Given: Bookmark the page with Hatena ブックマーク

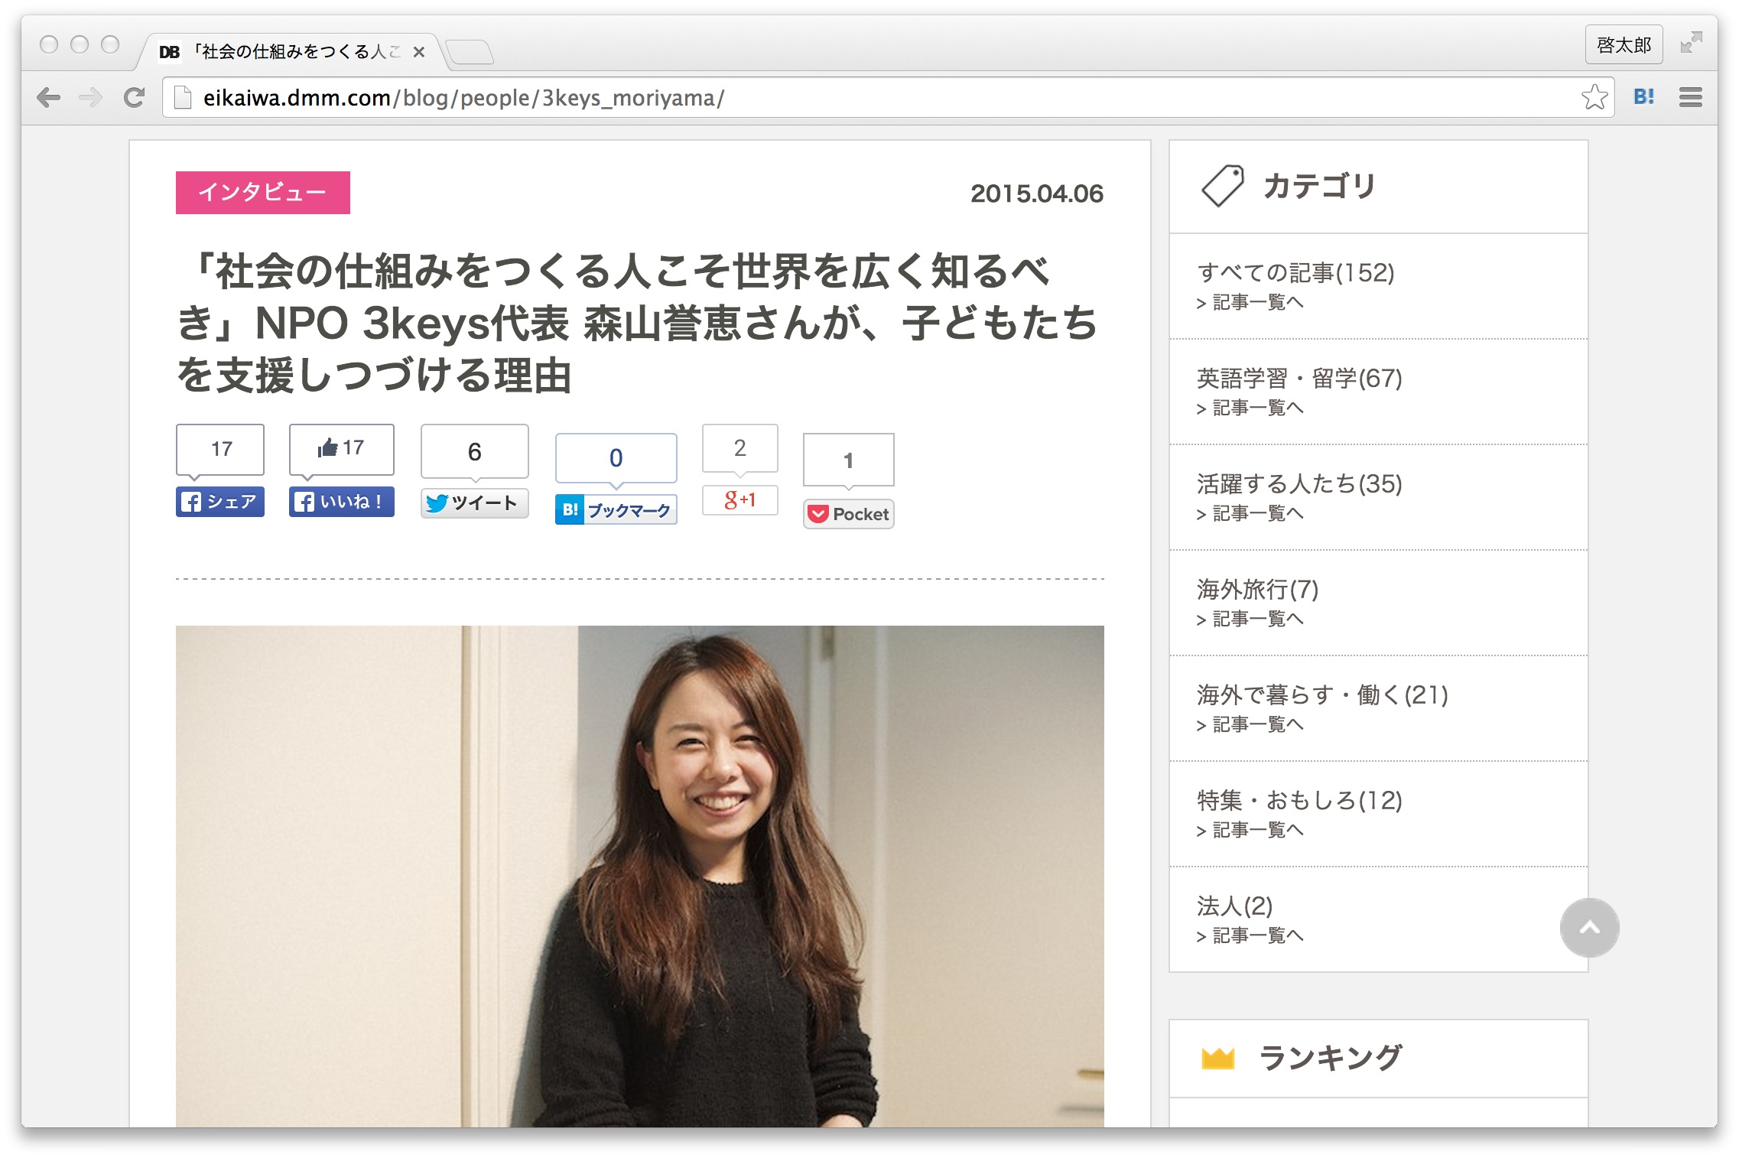Looking at the screenshot, I should [616, 508].
